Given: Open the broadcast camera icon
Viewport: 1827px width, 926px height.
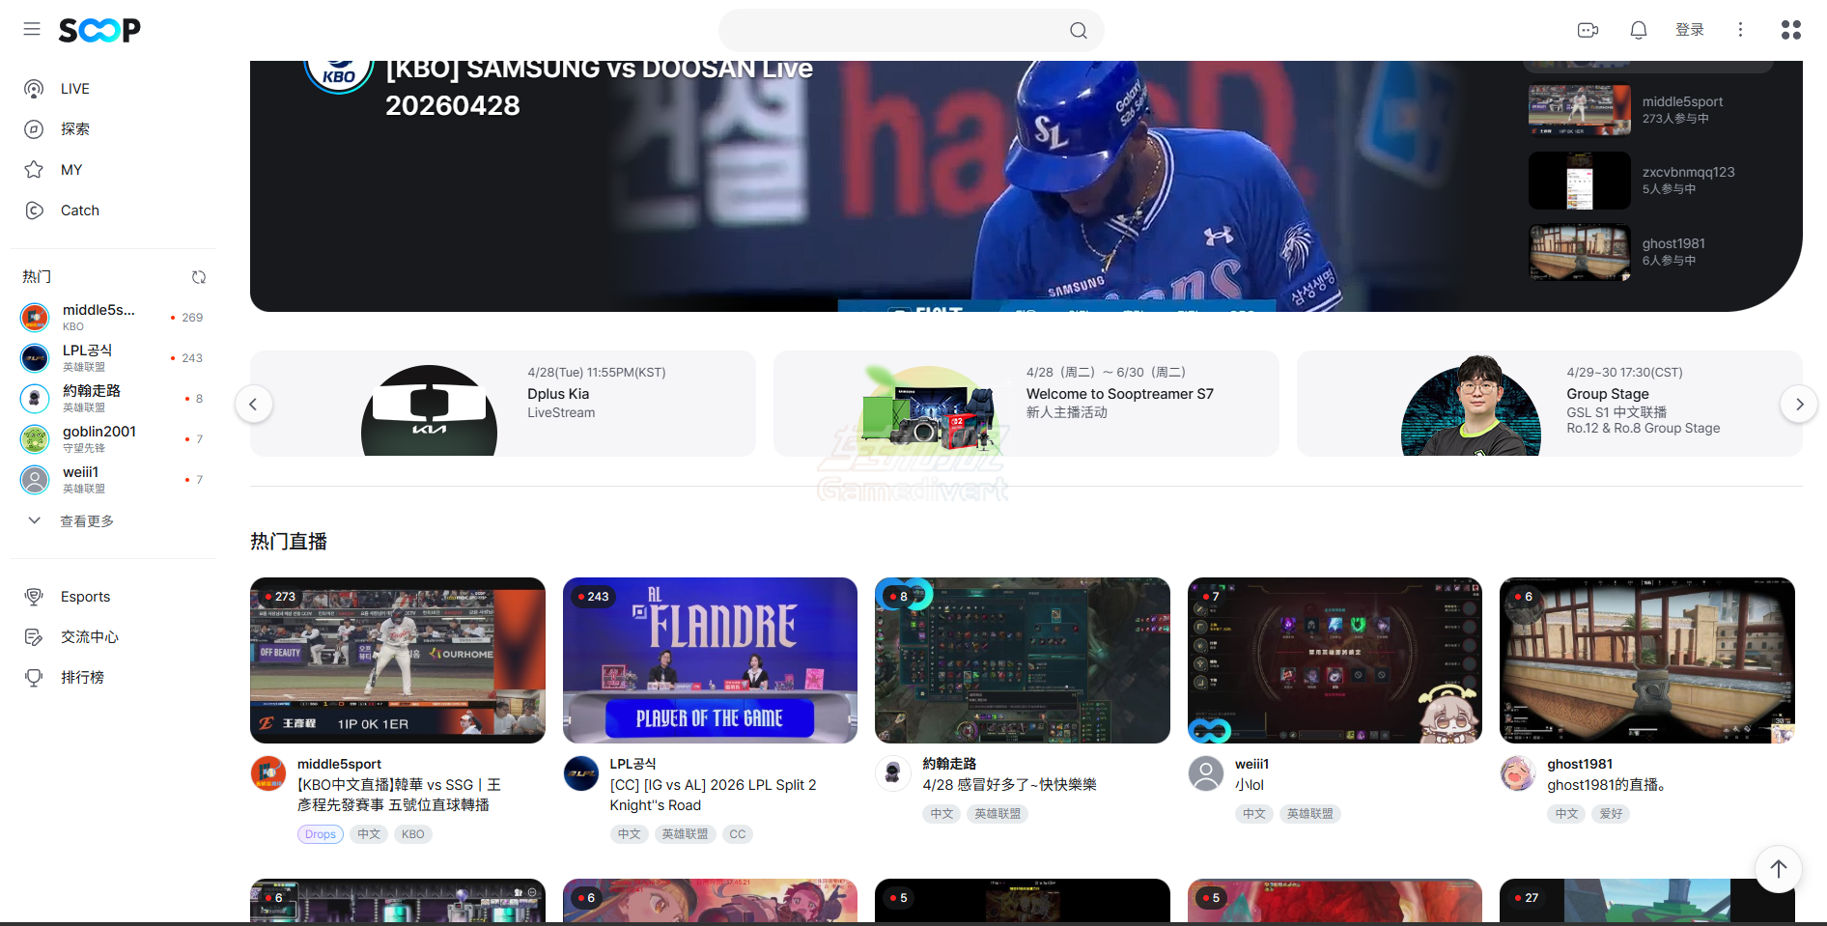Looking at the screenshot, I should 1588,30.
